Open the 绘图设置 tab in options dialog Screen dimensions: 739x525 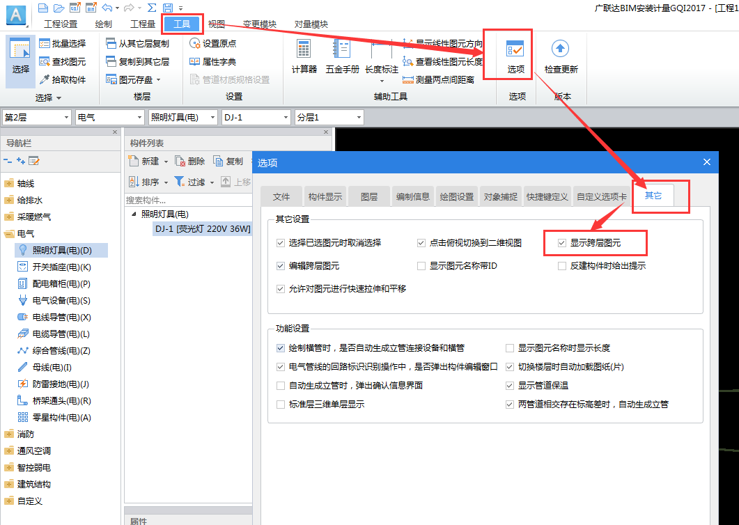[x=456, y=196]
